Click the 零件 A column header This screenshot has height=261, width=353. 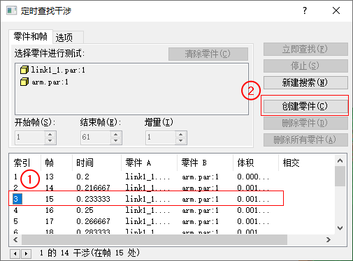click(x=149, y=163)
